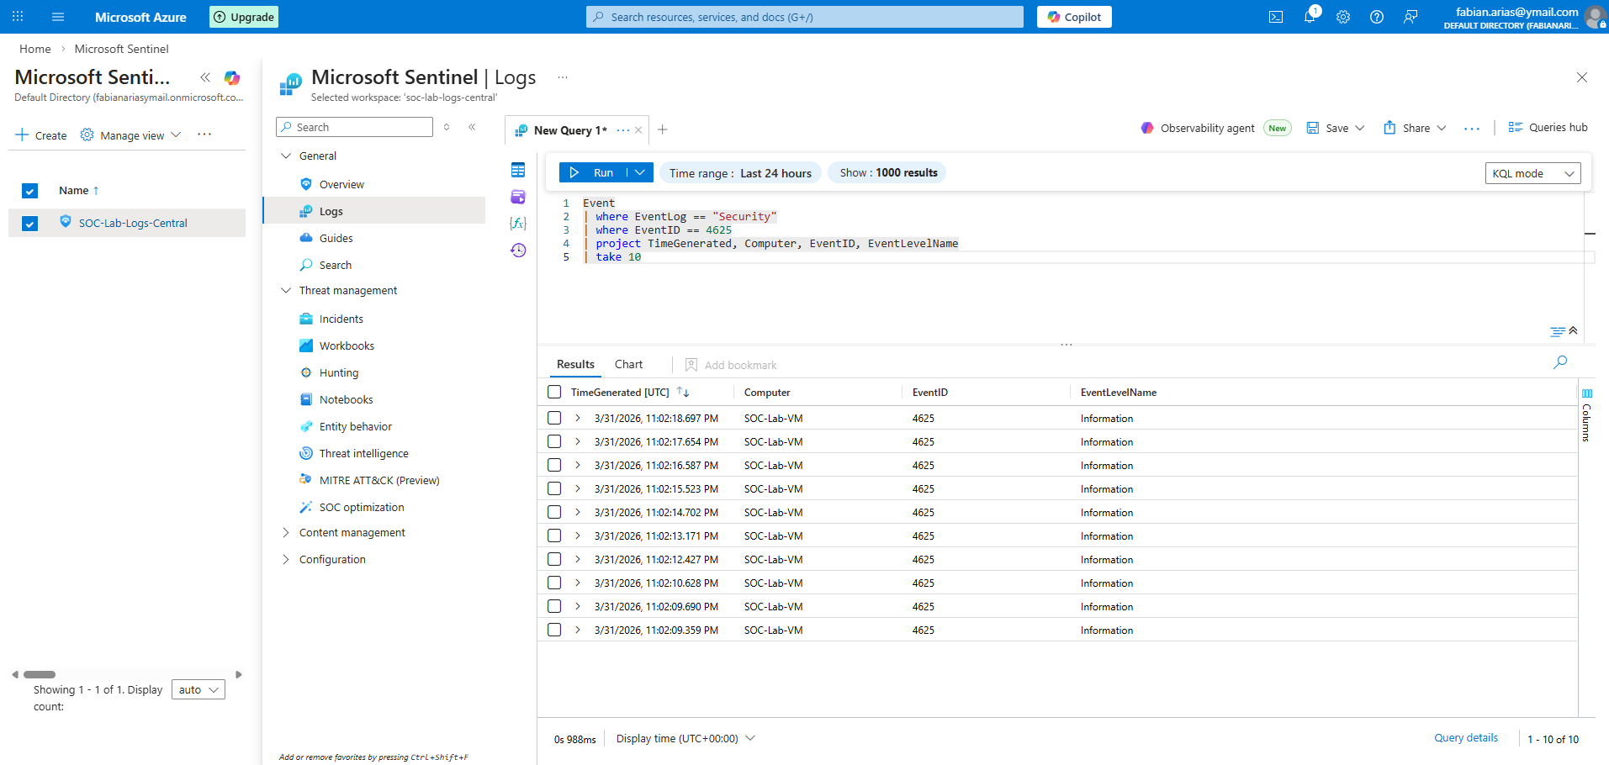Viewport: 1609px width, 765px height.
Task: Open the Display count auto dropdown
Action: (198, 689)
